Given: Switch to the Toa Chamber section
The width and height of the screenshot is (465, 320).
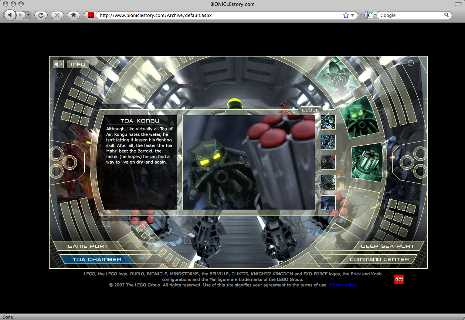Looking at the screenshot, I should pos(96,259).
